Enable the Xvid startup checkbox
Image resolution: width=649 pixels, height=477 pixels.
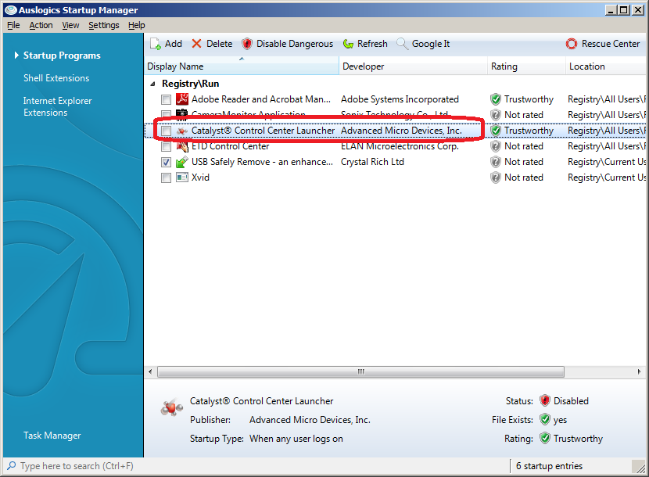coord(166,178)
